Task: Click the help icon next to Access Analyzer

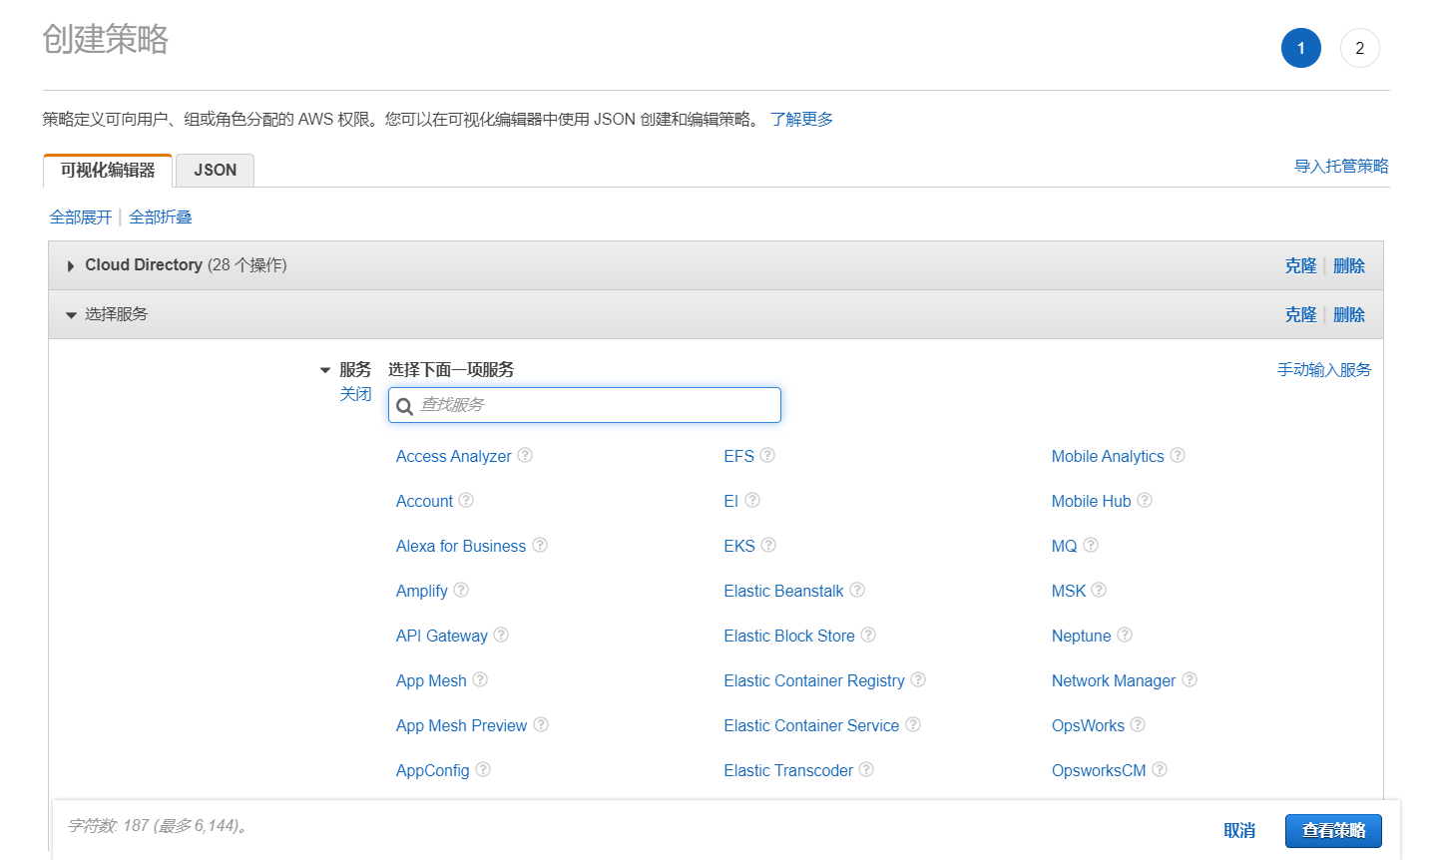Action: coord(525,456)
